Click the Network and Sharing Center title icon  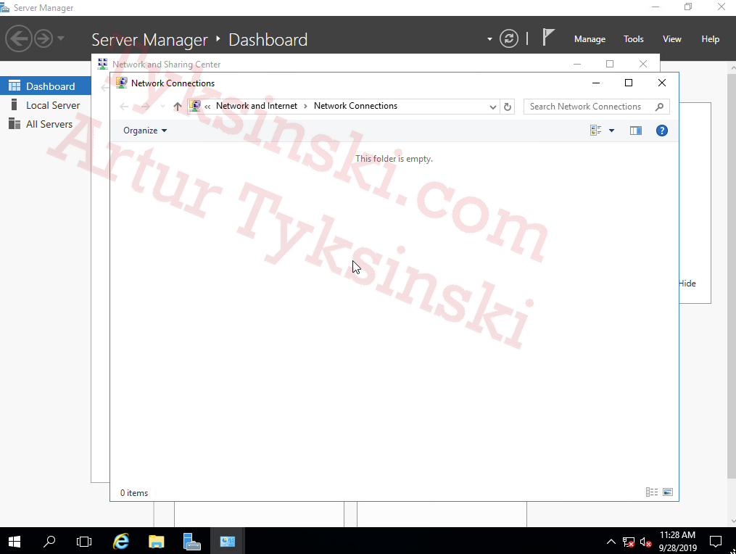tap(102, 64)
